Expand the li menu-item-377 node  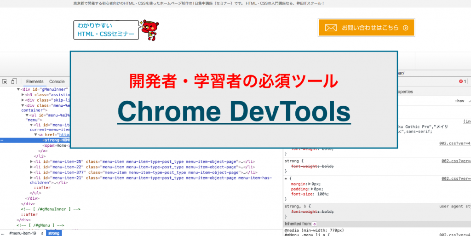point(31,173)
